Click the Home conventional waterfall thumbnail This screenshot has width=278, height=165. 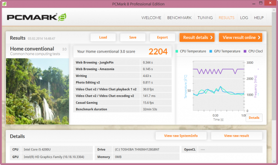(37, 91)
